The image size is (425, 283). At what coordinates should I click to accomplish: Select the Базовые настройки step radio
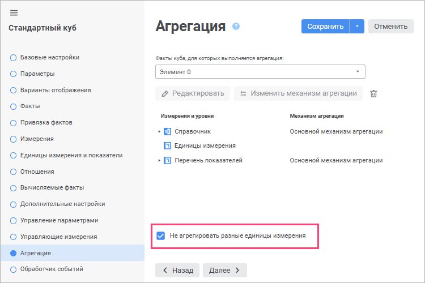pos(13,58)
